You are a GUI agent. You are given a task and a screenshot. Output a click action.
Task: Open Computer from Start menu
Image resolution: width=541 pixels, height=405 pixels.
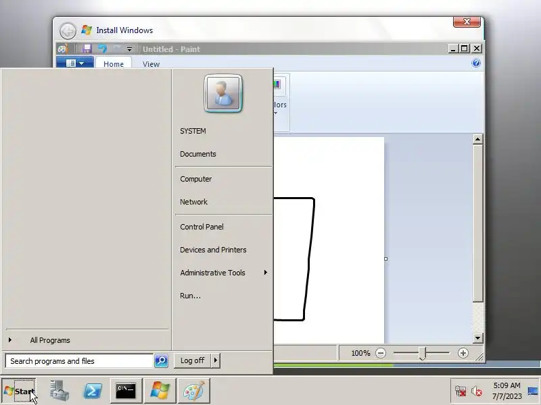tap(196, 179)
